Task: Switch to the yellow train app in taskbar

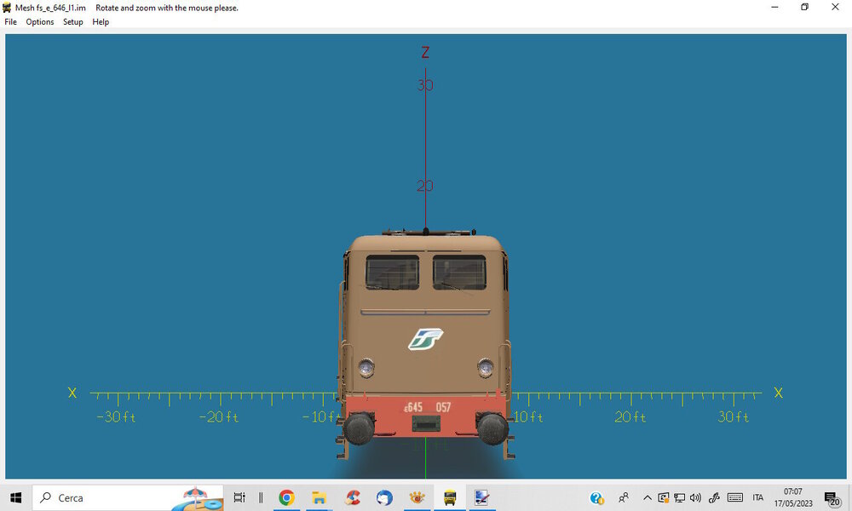Action: [450, 497]
